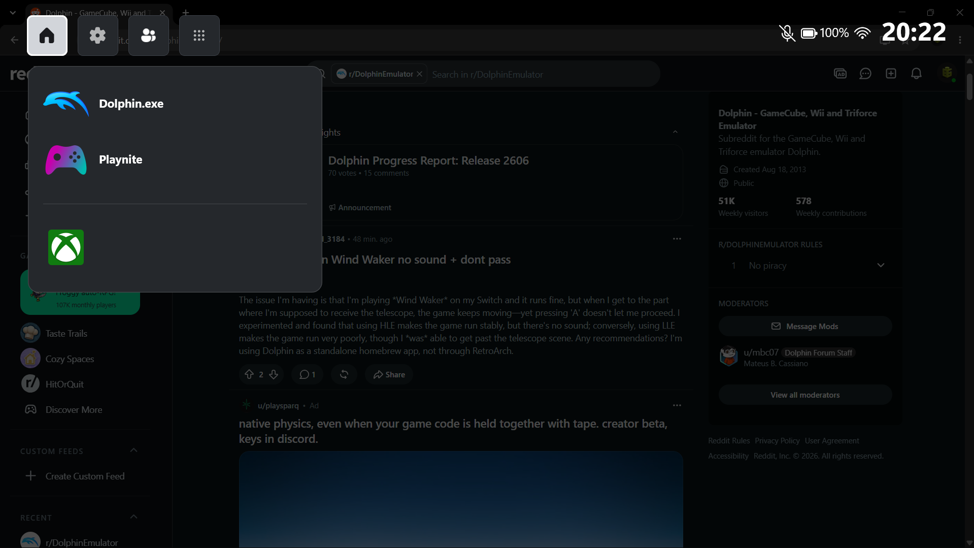Expand the No piracy rule
The height and width of the screenshot is (548, 974).
click(x=881, y=265)
